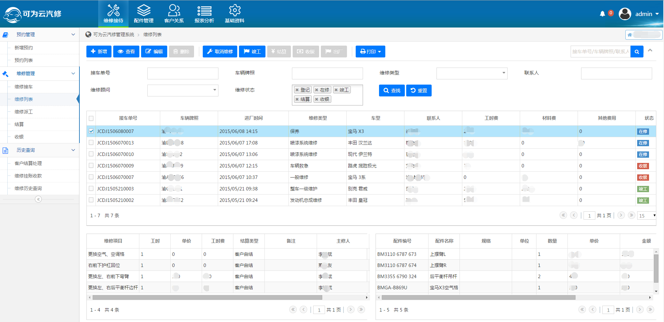
Task: Open the 维修顾问 dropdown
Action: (183, 90)
